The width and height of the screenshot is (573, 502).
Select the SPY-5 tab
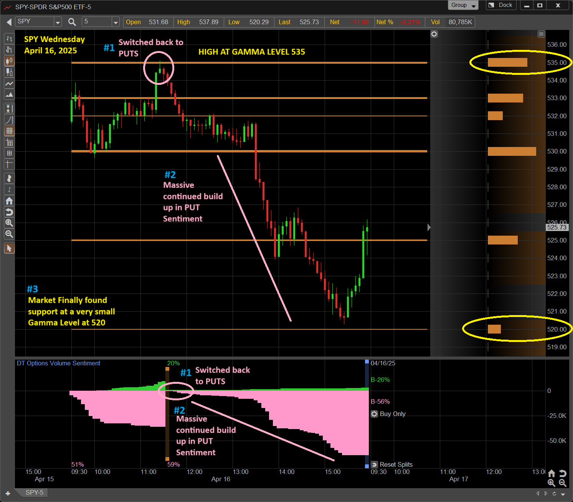click(34, 492)
